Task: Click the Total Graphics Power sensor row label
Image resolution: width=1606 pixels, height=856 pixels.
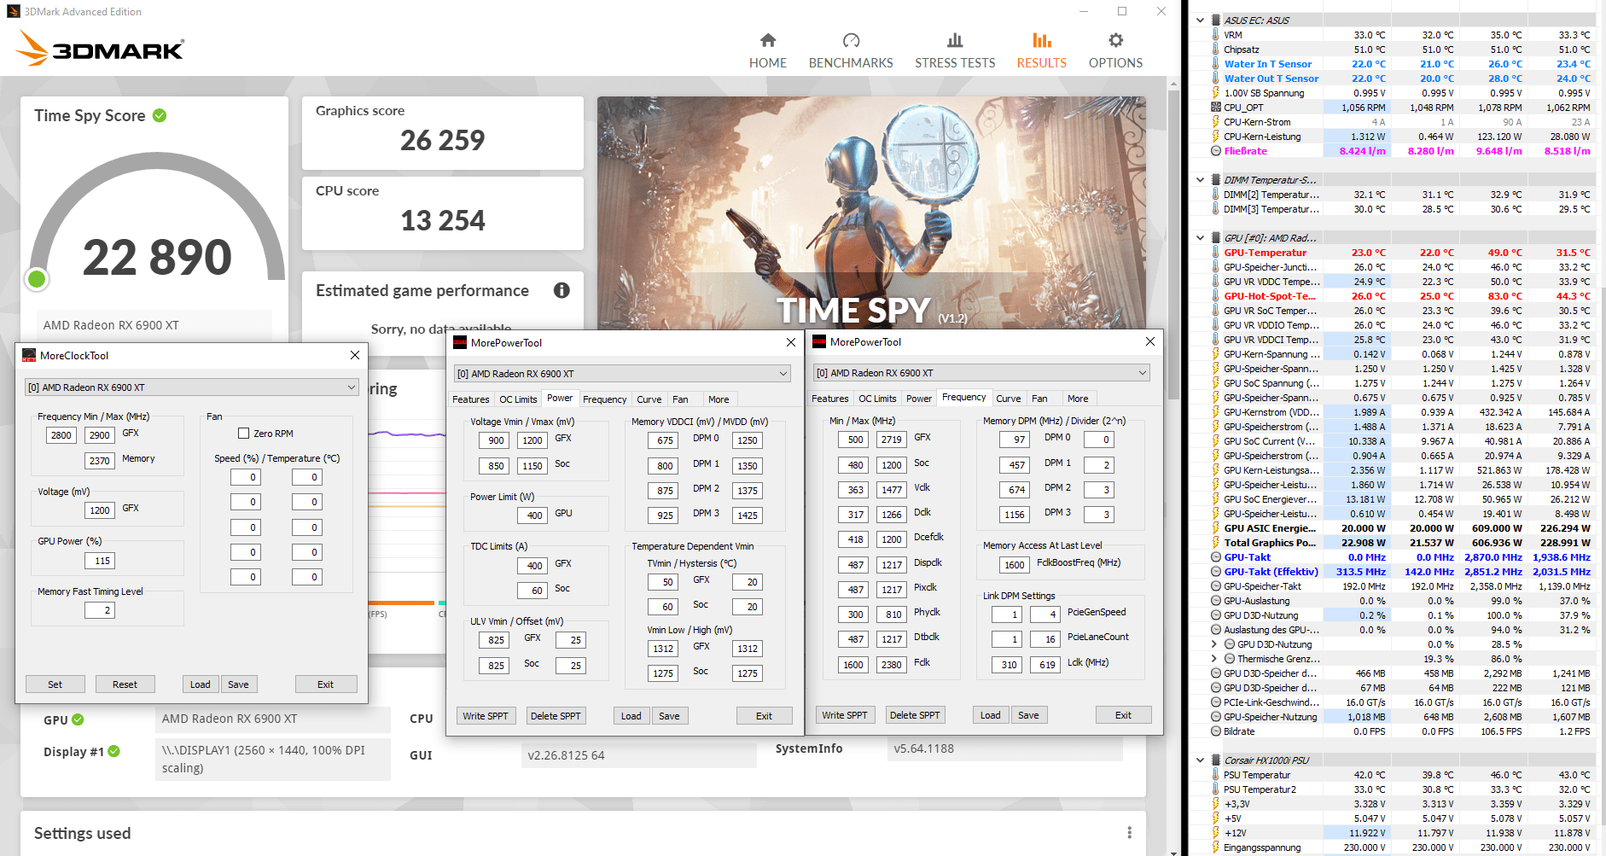Action: 1270,543
